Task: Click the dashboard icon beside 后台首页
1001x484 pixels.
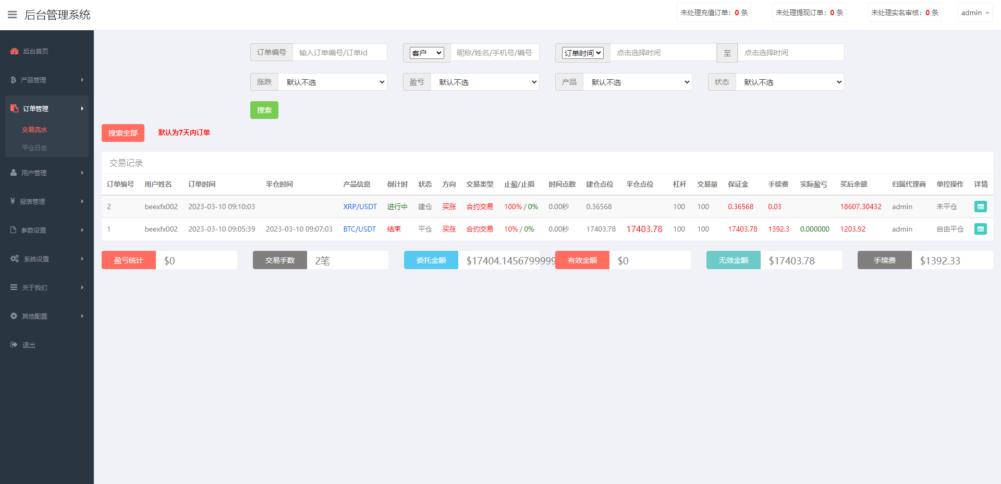Action: tap(14, 51)
